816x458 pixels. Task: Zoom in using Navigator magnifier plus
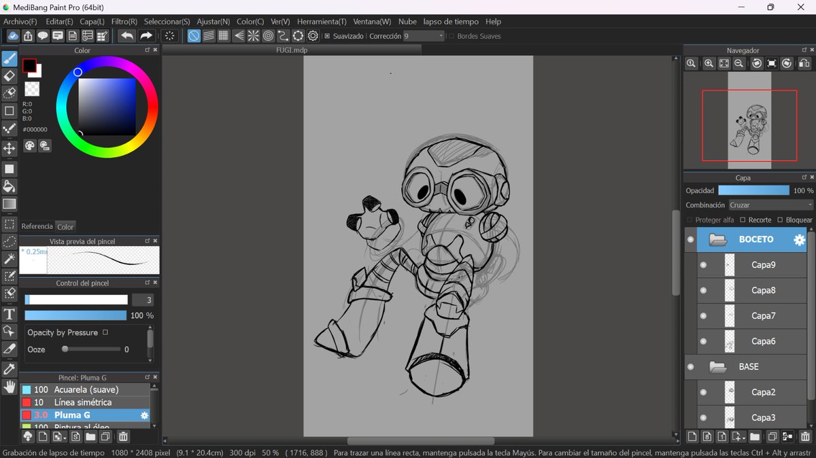tap(709, 63)
